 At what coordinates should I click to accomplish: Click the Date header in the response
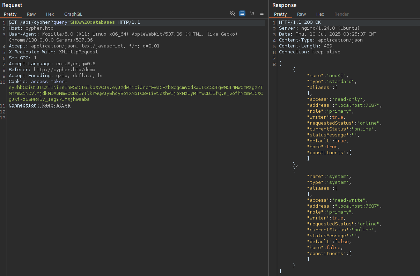point(328,34)
